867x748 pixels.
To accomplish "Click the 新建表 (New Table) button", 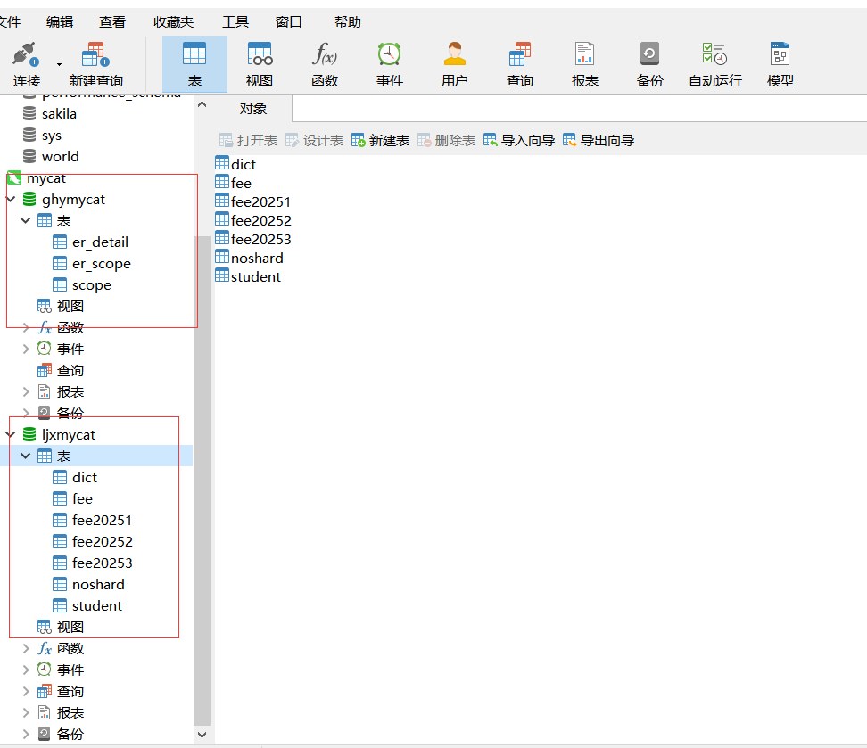I will click(381, 141).
